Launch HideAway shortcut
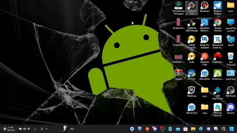Image resolution: width=237 pixels, height=133 pixels. (191, 92)
